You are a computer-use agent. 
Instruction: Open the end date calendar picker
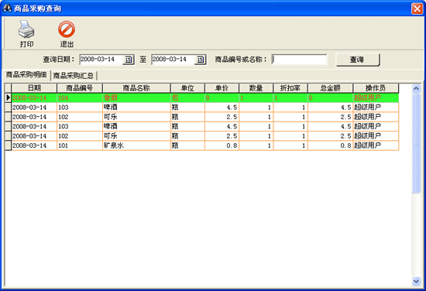(x=201, y=60)
